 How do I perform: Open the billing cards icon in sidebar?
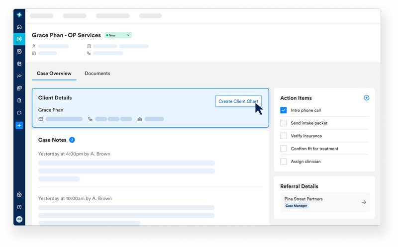[x=19, y=88]
